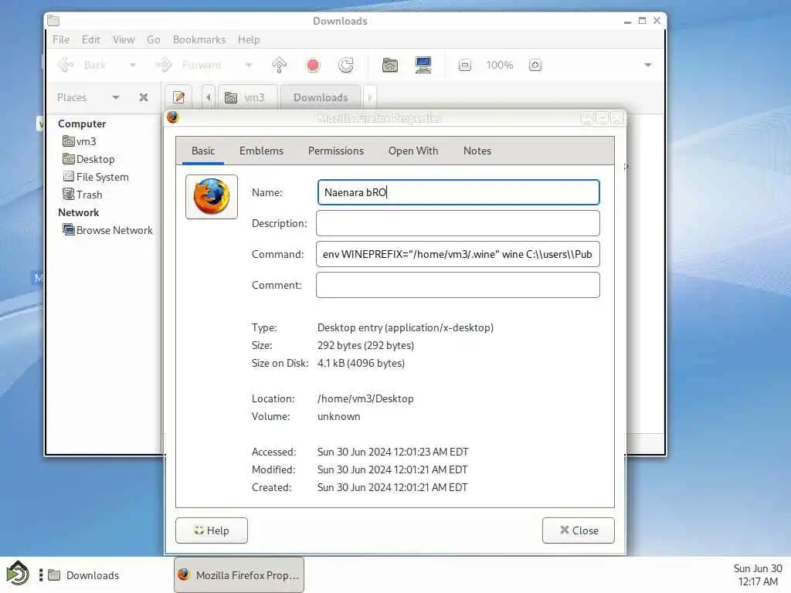Click in the Command field
Viewport: 791px width, 593px height.
457,254
